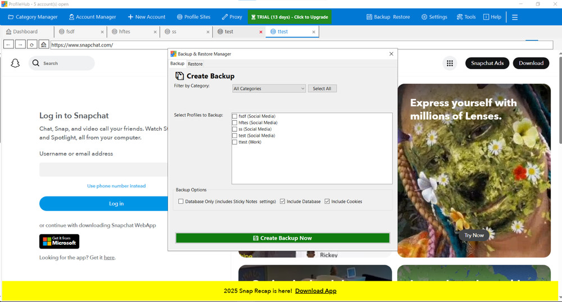This screenshot has height=302, width=562.
Task: Open the Account Manager
Action: tap(93, 17)
